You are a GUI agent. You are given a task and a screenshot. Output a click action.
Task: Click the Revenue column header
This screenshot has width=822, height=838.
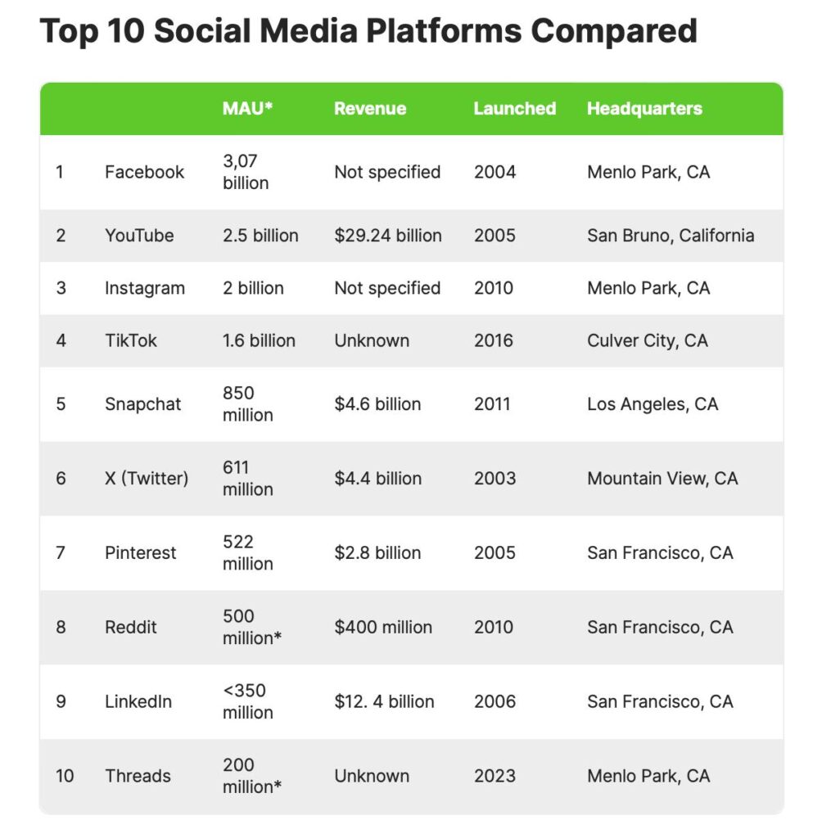coord(370,109)
